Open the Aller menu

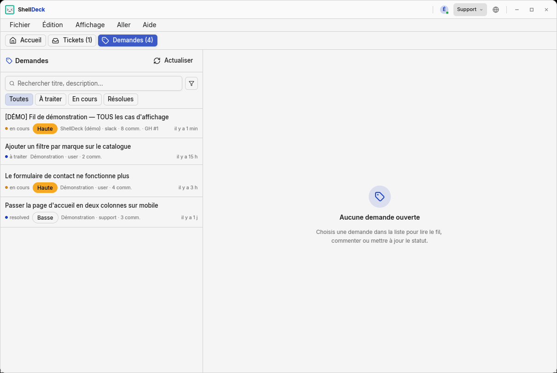point(124,25)
